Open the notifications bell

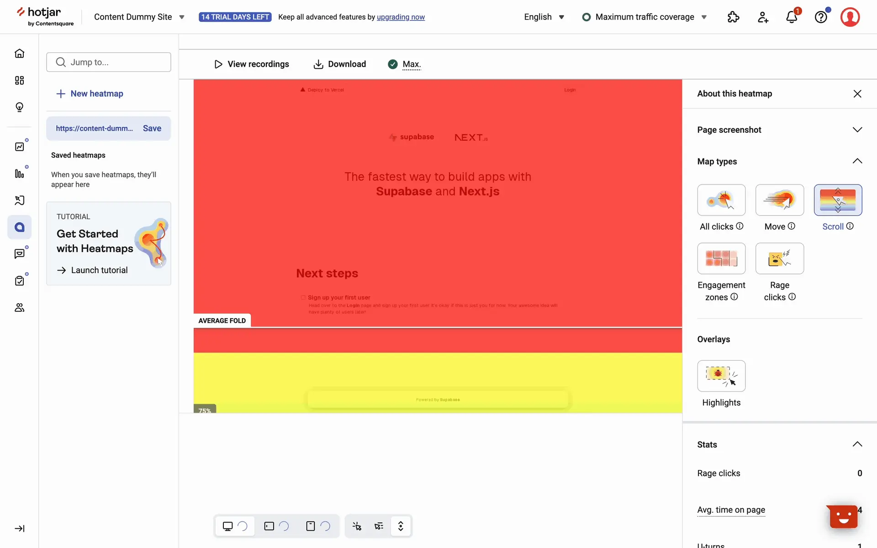click(x=792, y=17)
